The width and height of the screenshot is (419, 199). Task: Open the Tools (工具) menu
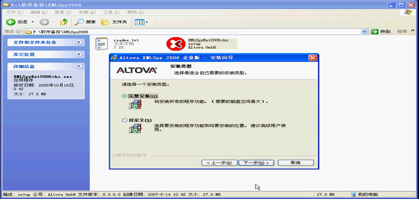[x=111, y=12]
